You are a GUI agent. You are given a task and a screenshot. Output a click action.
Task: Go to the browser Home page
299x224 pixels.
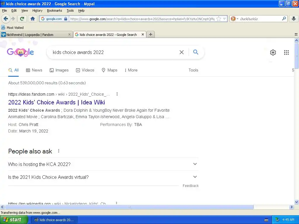click(33, 19)
